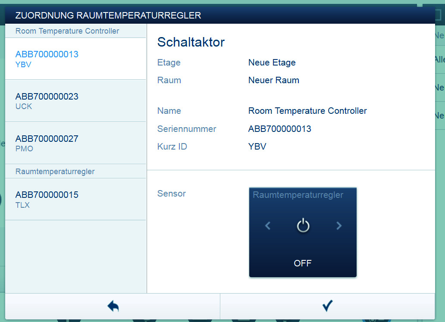Viewport: 445px width, 322px height.
Task: Click Raumtemperaturregler title on the sensor tile
Action: point(298,195)
